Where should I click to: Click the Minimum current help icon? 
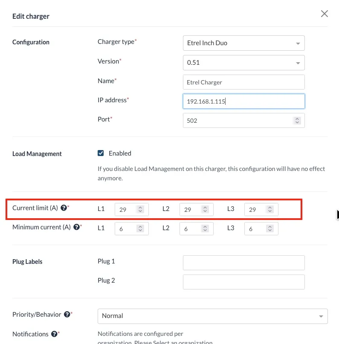coord(76,227)
